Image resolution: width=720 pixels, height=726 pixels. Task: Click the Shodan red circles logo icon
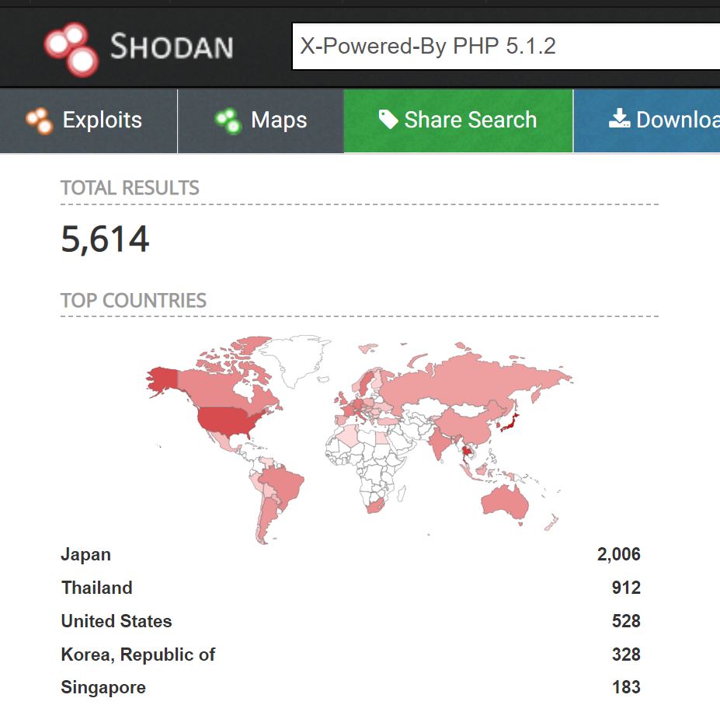pos(71,48)
